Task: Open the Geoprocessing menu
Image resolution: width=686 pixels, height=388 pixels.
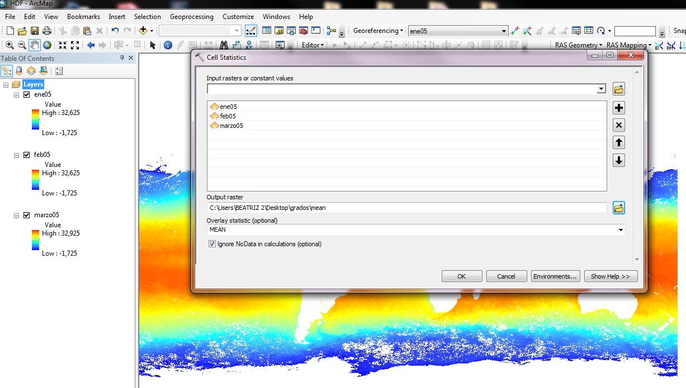Action: pos(192,17)
